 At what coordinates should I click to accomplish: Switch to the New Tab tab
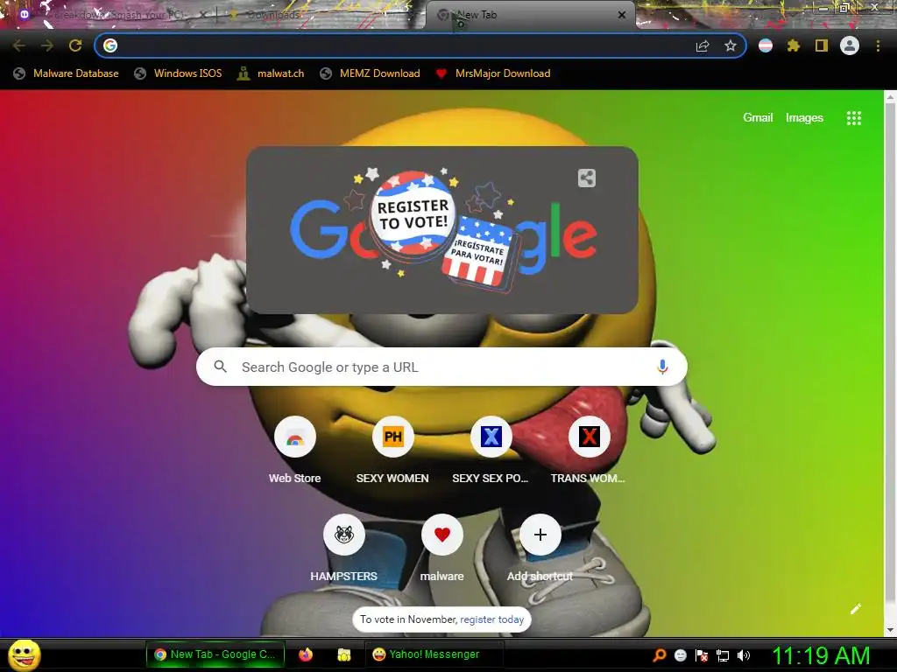[x=530, y=15]
